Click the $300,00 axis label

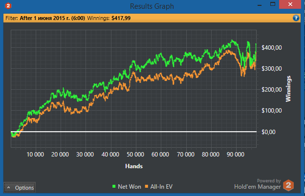point(272,69)
